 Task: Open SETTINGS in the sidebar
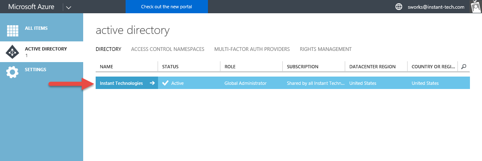click(x=35, y=70)
